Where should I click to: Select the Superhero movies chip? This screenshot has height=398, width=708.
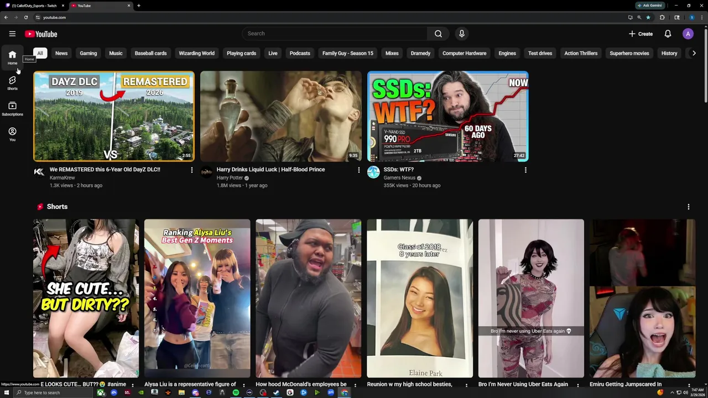tap(629, 53)
